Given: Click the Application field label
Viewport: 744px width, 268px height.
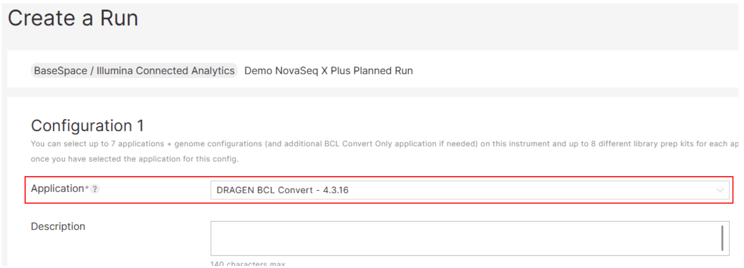Looking at the screenshot, I should 57,189.
